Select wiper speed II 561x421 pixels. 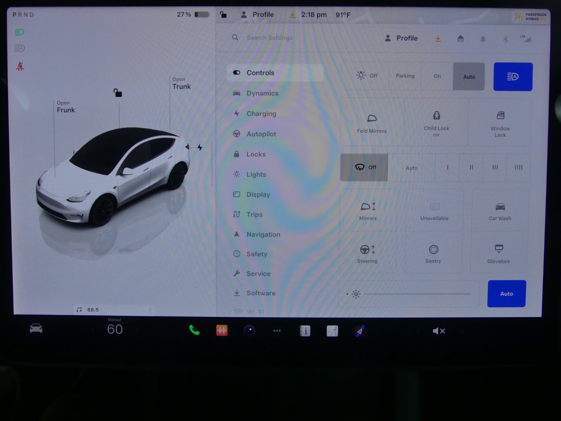pos(471,168)
